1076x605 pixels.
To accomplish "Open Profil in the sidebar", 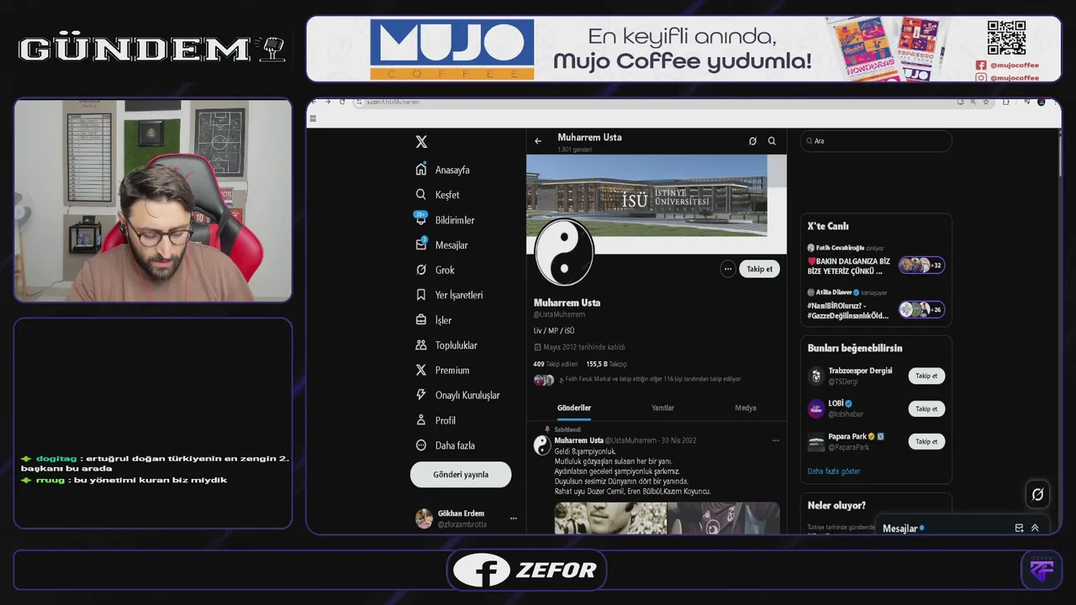I will tap(436, 420).
